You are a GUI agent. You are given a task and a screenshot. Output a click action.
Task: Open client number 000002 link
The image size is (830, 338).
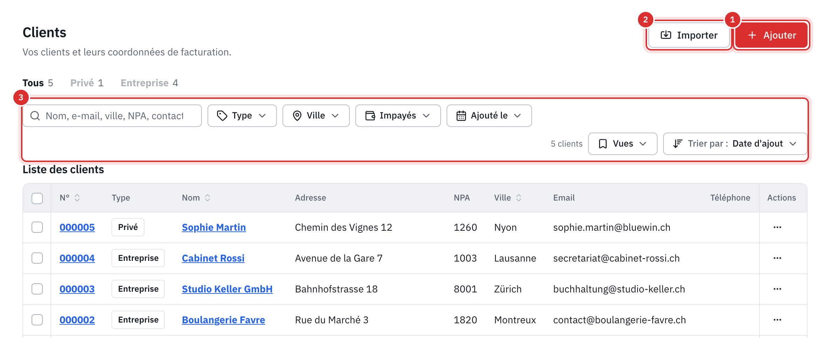click(77, 320)
